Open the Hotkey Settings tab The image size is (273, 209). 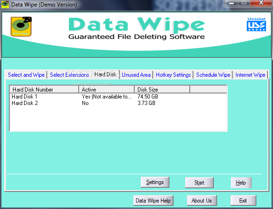pyautogui.click(x=174, y=75)
